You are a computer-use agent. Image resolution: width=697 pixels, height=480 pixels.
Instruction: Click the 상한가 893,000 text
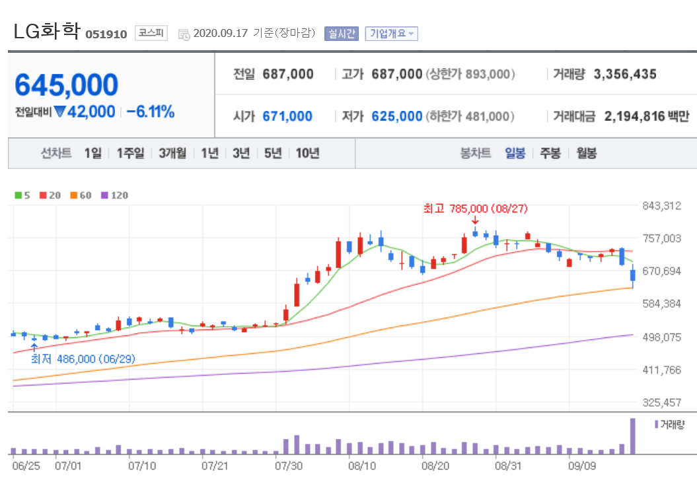470,74
